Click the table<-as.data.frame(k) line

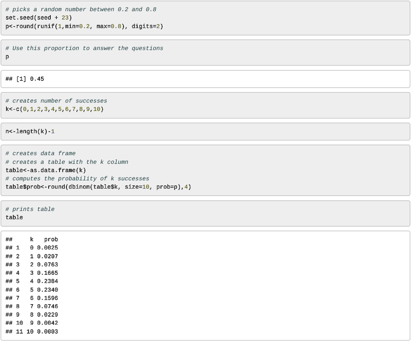(45, 170)
